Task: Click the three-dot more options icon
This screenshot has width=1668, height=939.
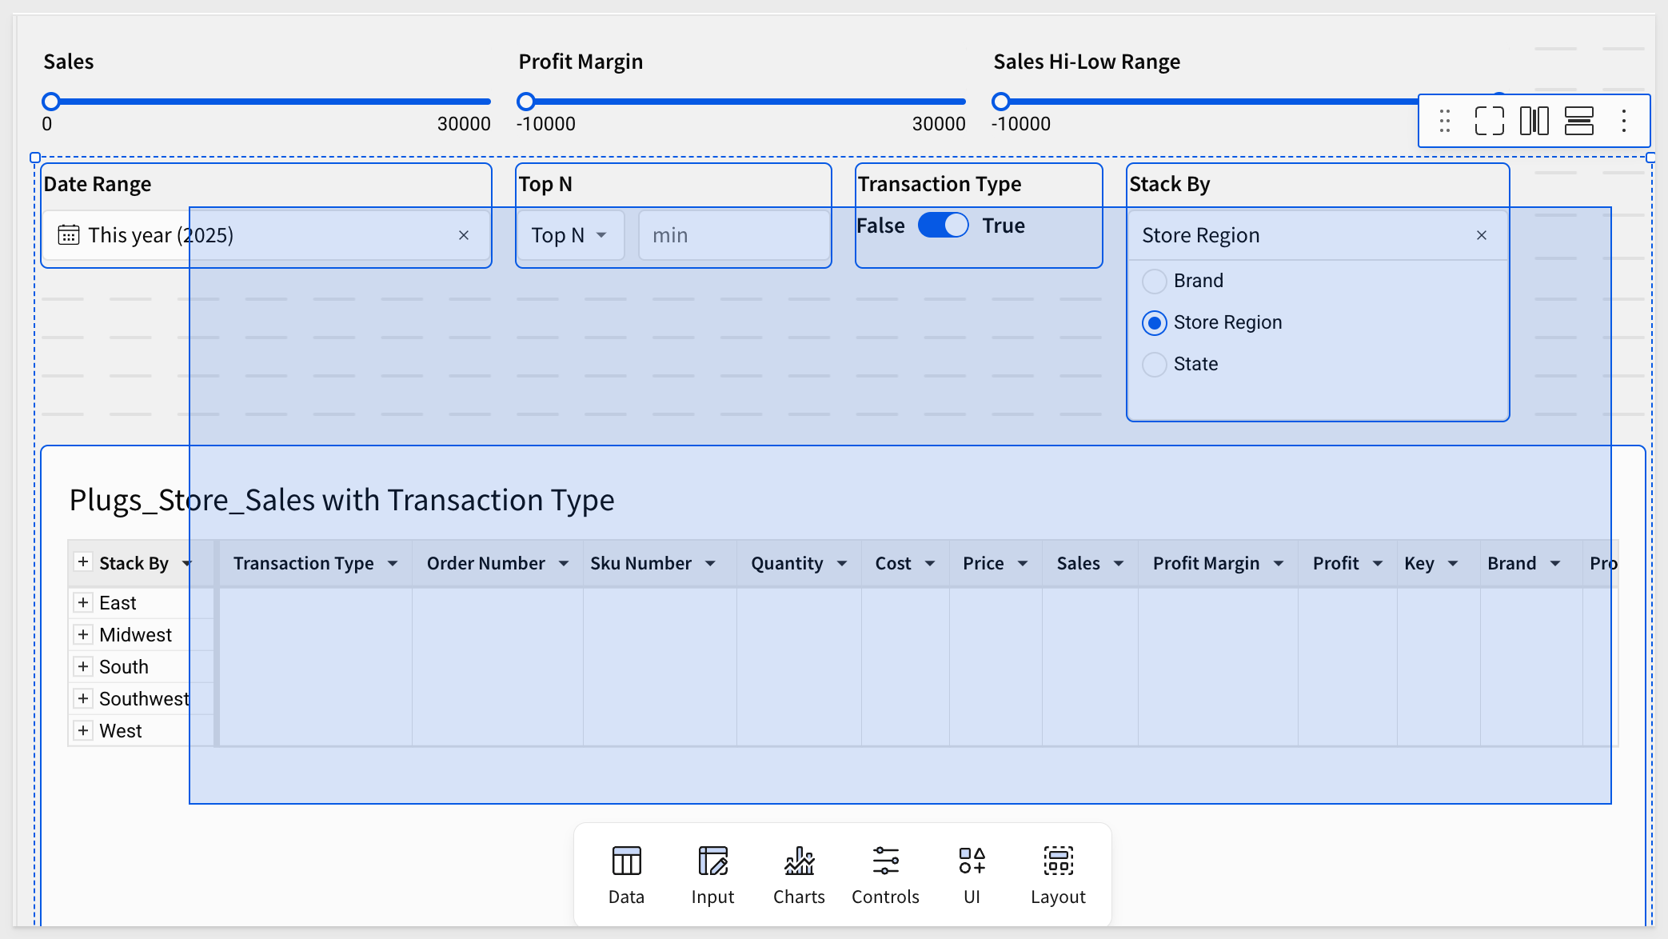Action: coord(1623,121)
